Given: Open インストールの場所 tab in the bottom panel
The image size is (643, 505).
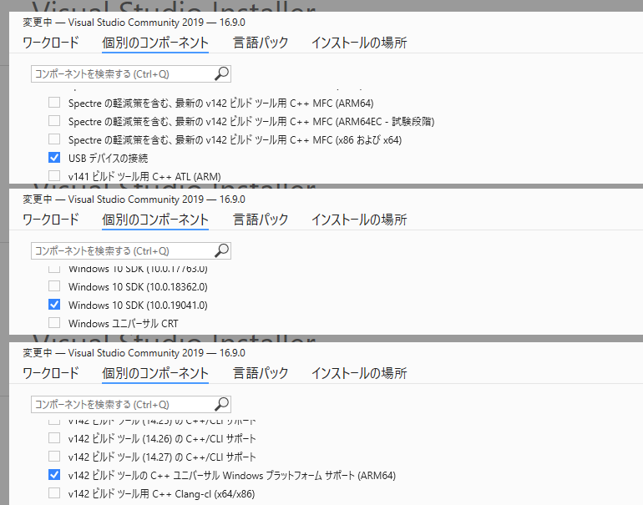Looking at the screenshot, I should [359, 373].
